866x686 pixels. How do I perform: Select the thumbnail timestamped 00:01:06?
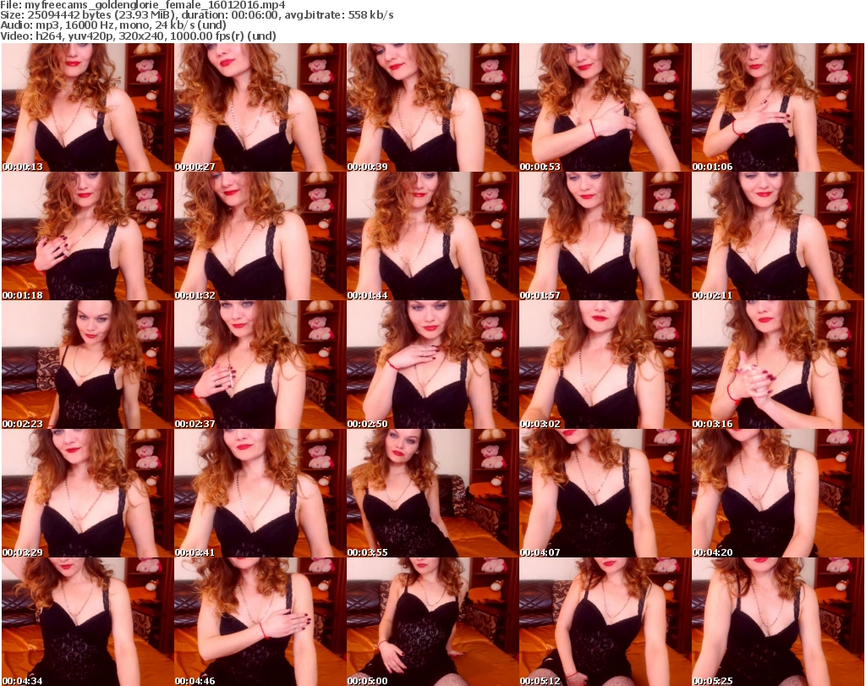(x=778, y=107)
